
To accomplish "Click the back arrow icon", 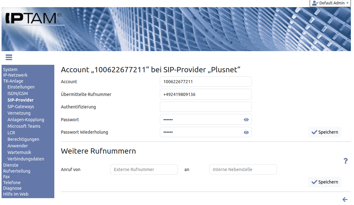I will click(345, 199).
